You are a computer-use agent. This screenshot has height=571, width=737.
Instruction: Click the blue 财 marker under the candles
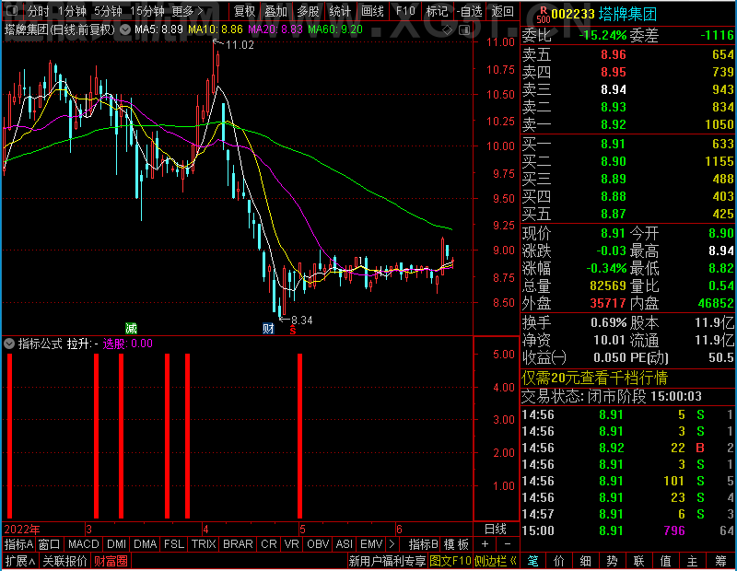(x=268, y=328)
